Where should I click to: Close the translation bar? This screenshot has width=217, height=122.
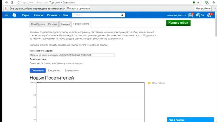pyautogui.click(x=215, y=8)
